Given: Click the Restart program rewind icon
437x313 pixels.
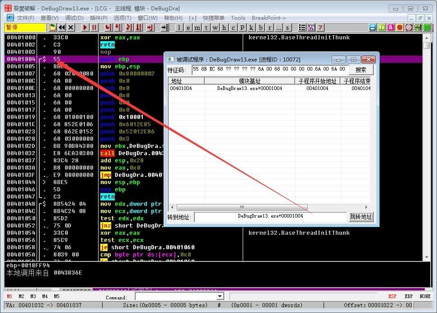Looking at the screenshot, I should click(x=61, y=27).
